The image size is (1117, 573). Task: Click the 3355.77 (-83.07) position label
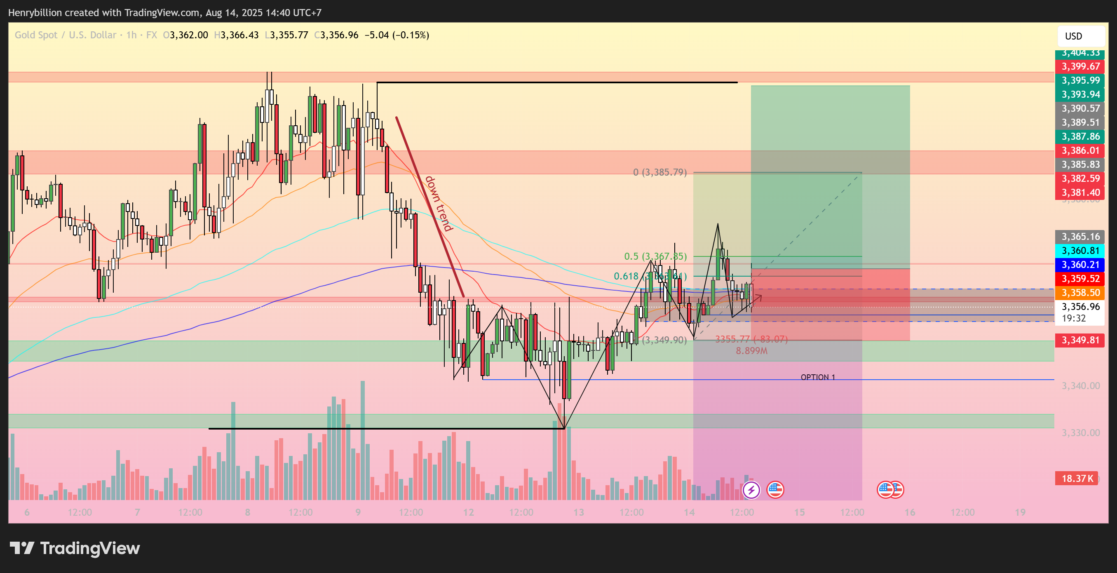751,339
